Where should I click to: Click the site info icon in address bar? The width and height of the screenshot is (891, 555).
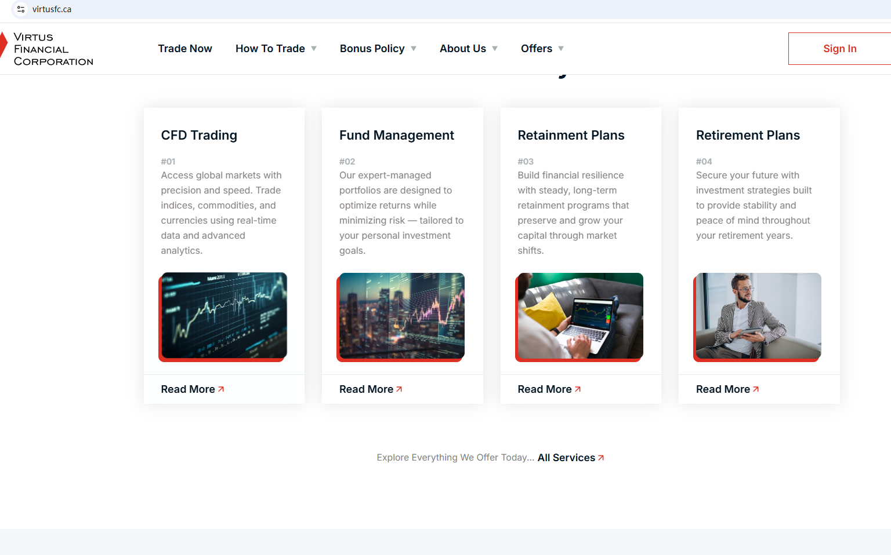(21, 9)
